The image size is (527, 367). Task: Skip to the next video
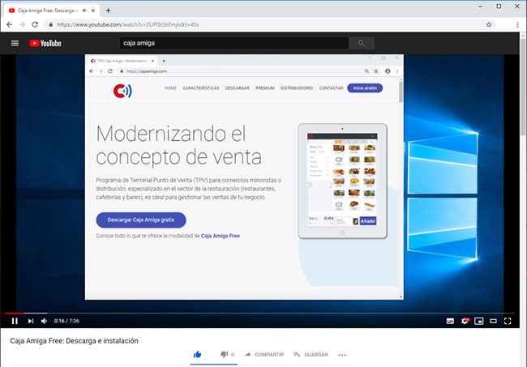pyautogui.click(x=31, y=321)
